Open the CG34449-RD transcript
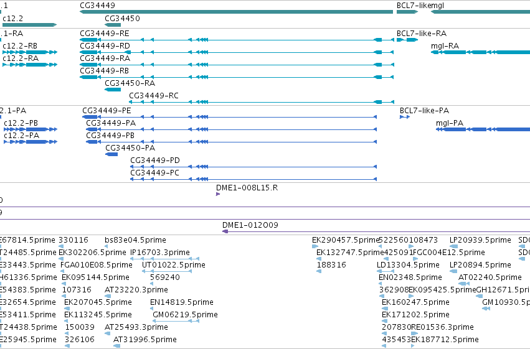Image resolution: width=530 pixels, height=349 pixels. point(237,52)
